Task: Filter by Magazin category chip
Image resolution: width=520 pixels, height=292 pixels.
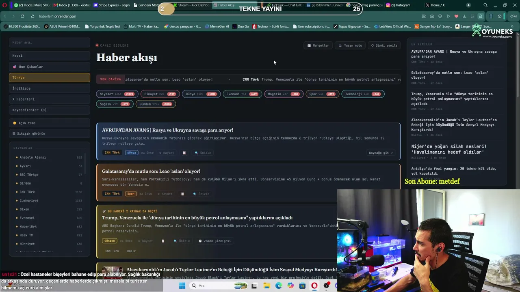Action: (284, 94)
